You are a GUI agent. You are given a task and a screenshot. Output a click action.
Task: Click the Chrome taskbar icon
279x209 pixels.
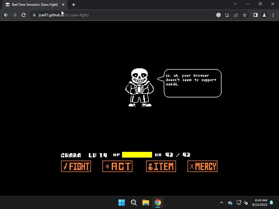pos(158,202)
